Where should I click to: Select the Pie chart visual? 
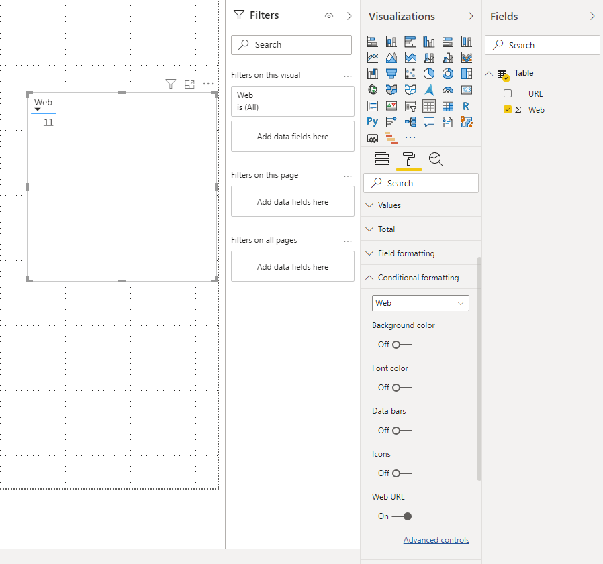[429, 74]
